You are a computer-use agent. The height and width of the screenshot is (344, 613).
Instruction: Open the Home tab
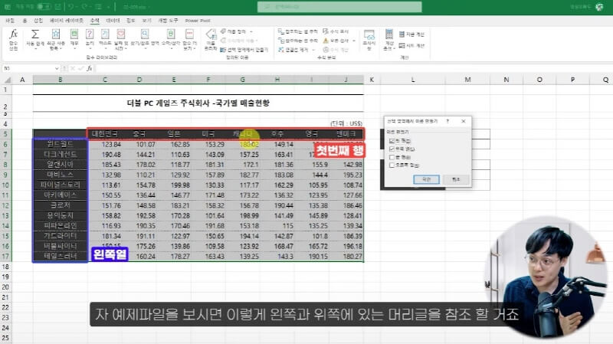click(x=25, y=21)
